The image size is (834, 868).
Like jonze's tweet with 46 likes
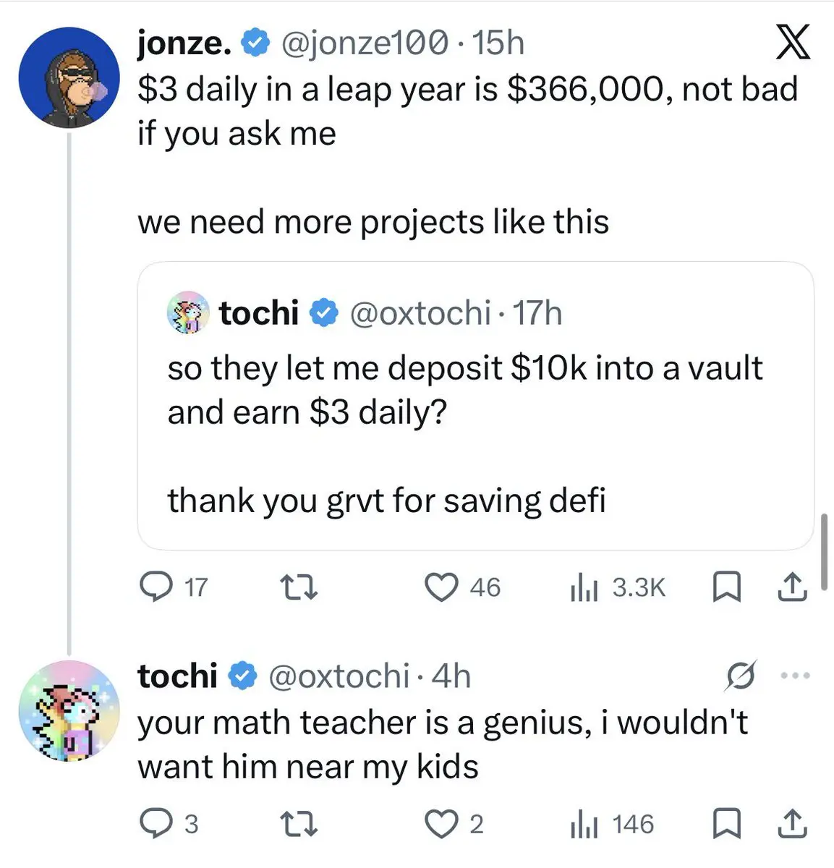tap(443, 587)
